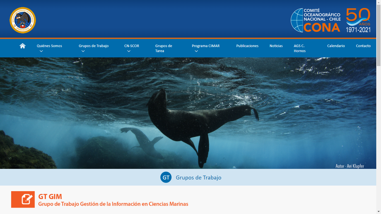Click the GT GIM heading text
The height and width of the screenshot is (214, 381).
50,197
